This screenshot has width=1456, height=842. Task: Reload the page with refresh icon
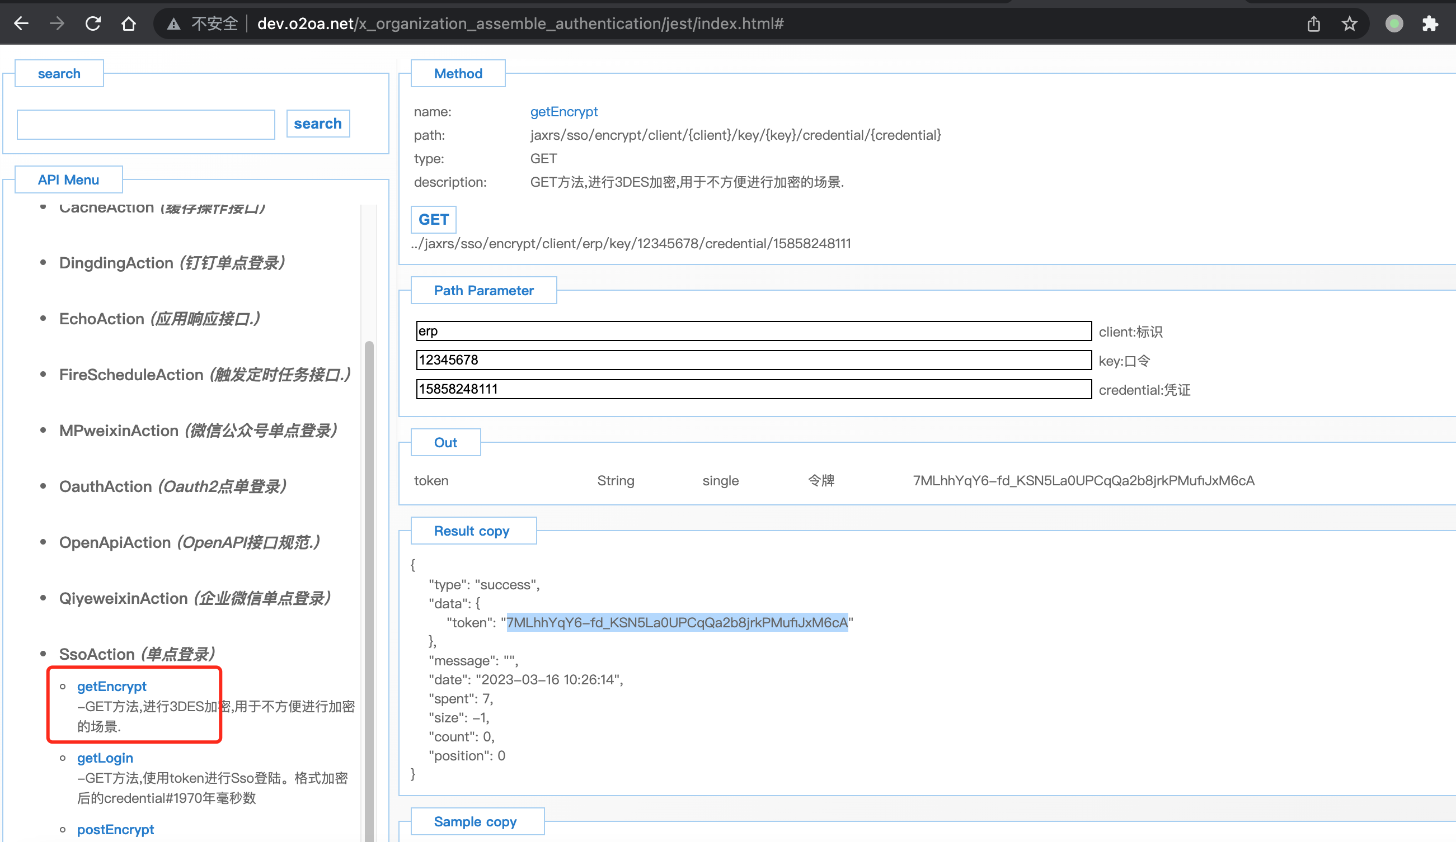click(93, 23)
